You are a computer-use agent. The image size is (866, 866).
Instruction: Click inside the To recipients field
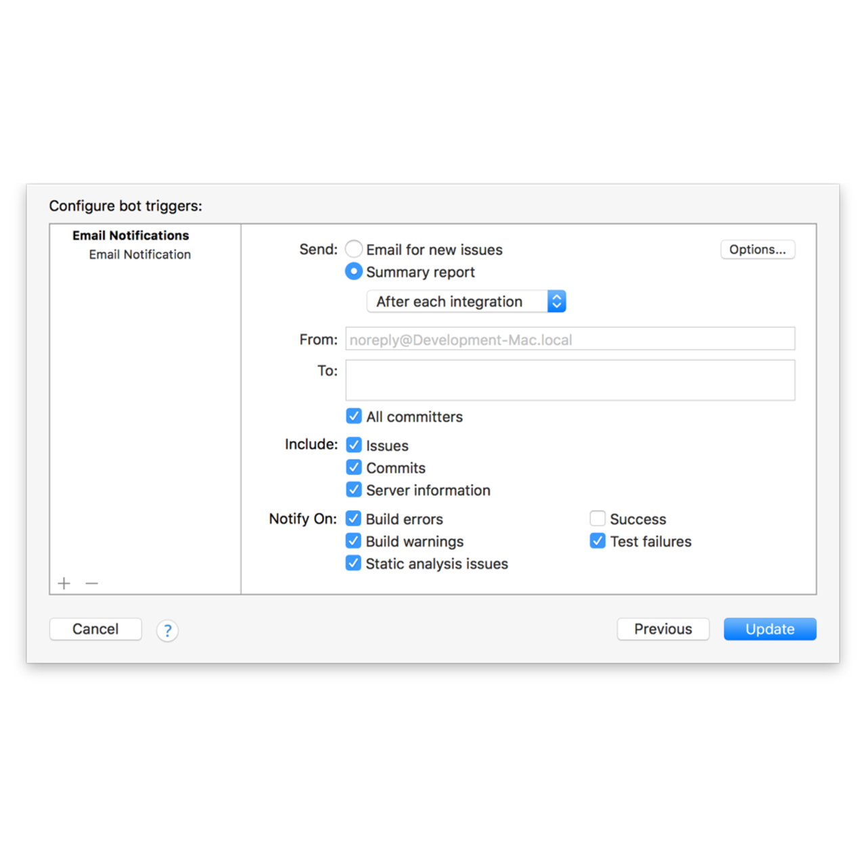click(x=570, y=380)
